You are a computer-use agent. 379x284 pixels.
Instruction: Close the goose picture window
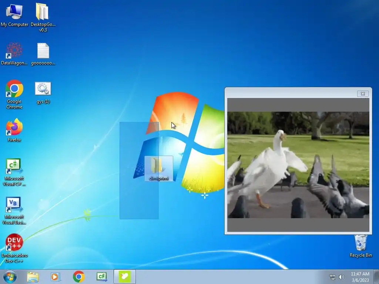[363, 94]
